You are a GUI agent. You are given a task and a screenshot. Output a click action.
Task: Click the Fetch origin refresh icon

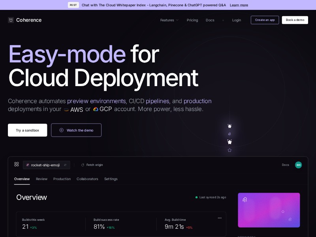(82, 165)
